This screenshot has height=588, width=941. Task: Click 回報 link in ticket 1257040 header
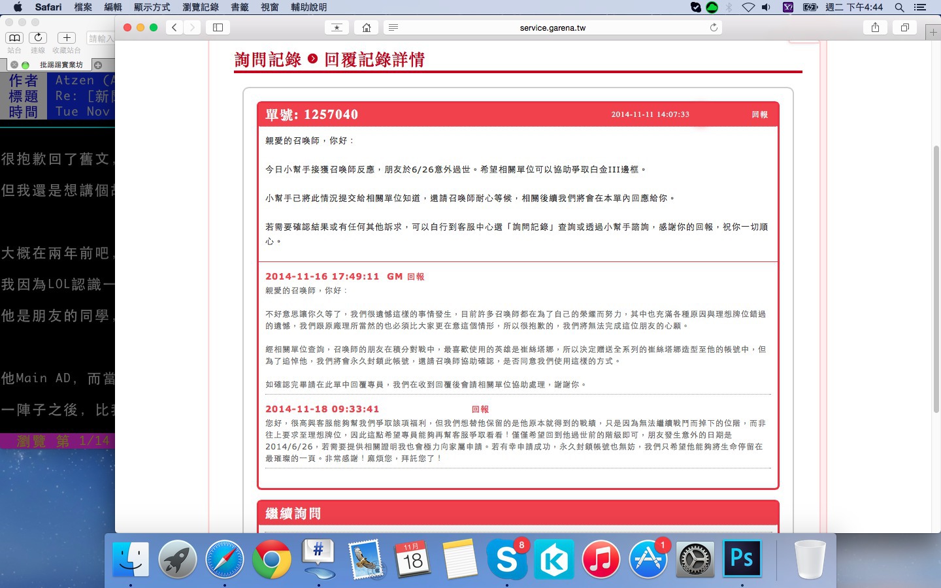pos(759,114)
